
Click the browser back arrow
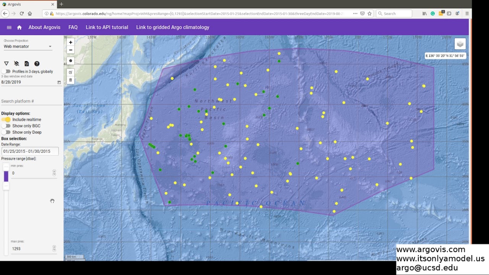coord(5,13)
